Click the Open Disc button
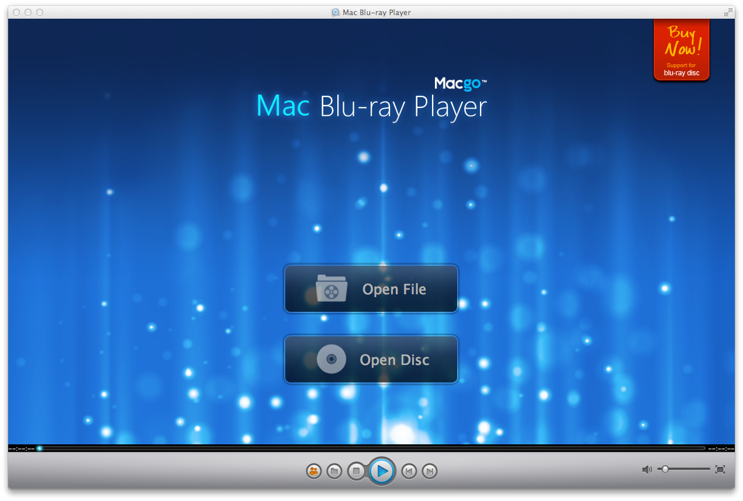The image size is (743, 501). (x=371, y=360)
